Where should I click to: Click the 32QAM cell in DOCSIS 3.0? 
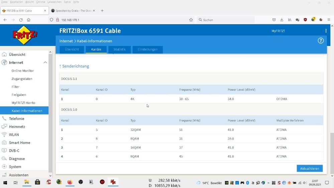click(x=135, y=130)
